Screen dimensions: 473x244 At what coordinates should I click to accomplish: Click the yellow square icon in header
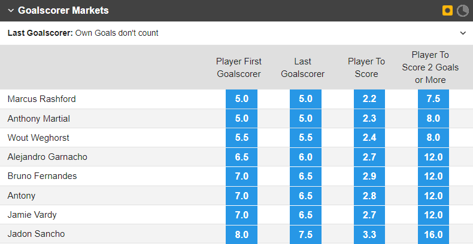(447, 11)
